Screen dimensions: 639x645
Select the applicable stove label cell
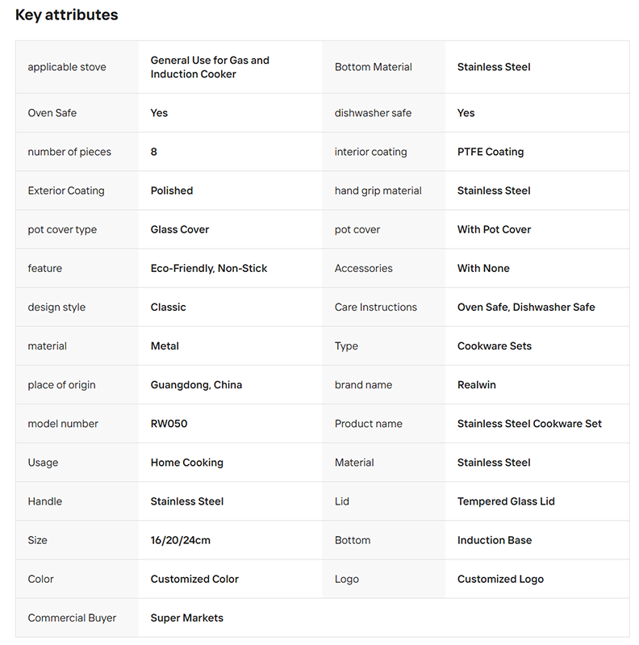tap(77, 67)
